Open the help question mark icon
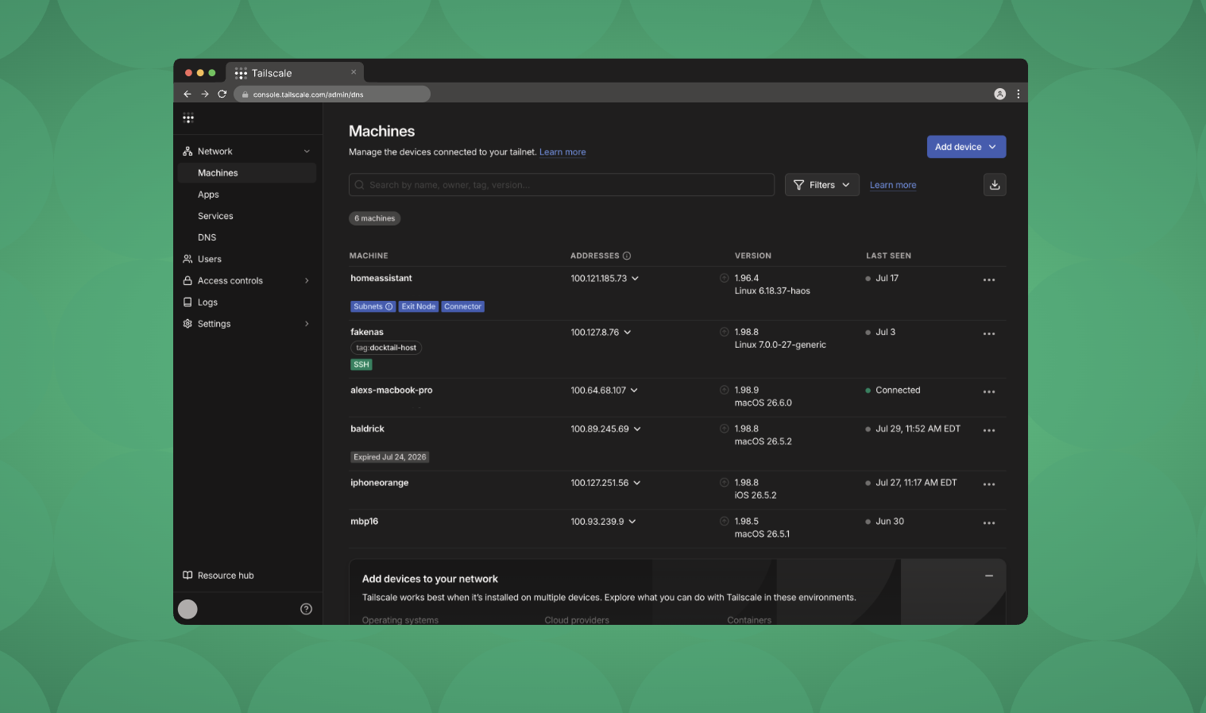 click(x=306, y=609)
